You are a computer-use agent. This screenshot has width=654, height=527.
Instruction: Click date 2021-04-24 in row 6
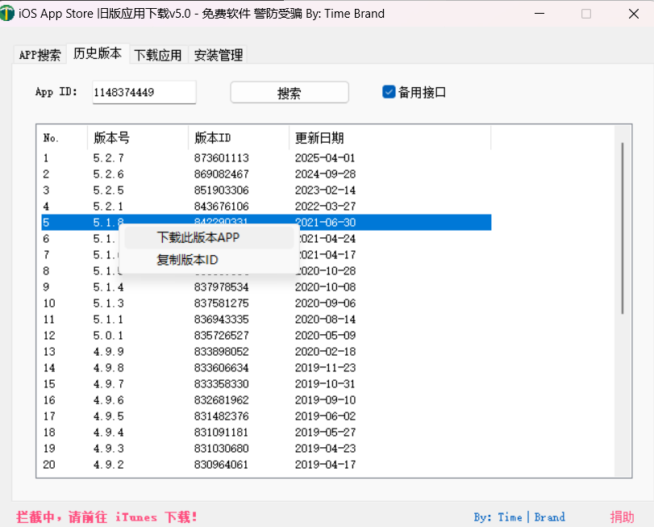328,239
